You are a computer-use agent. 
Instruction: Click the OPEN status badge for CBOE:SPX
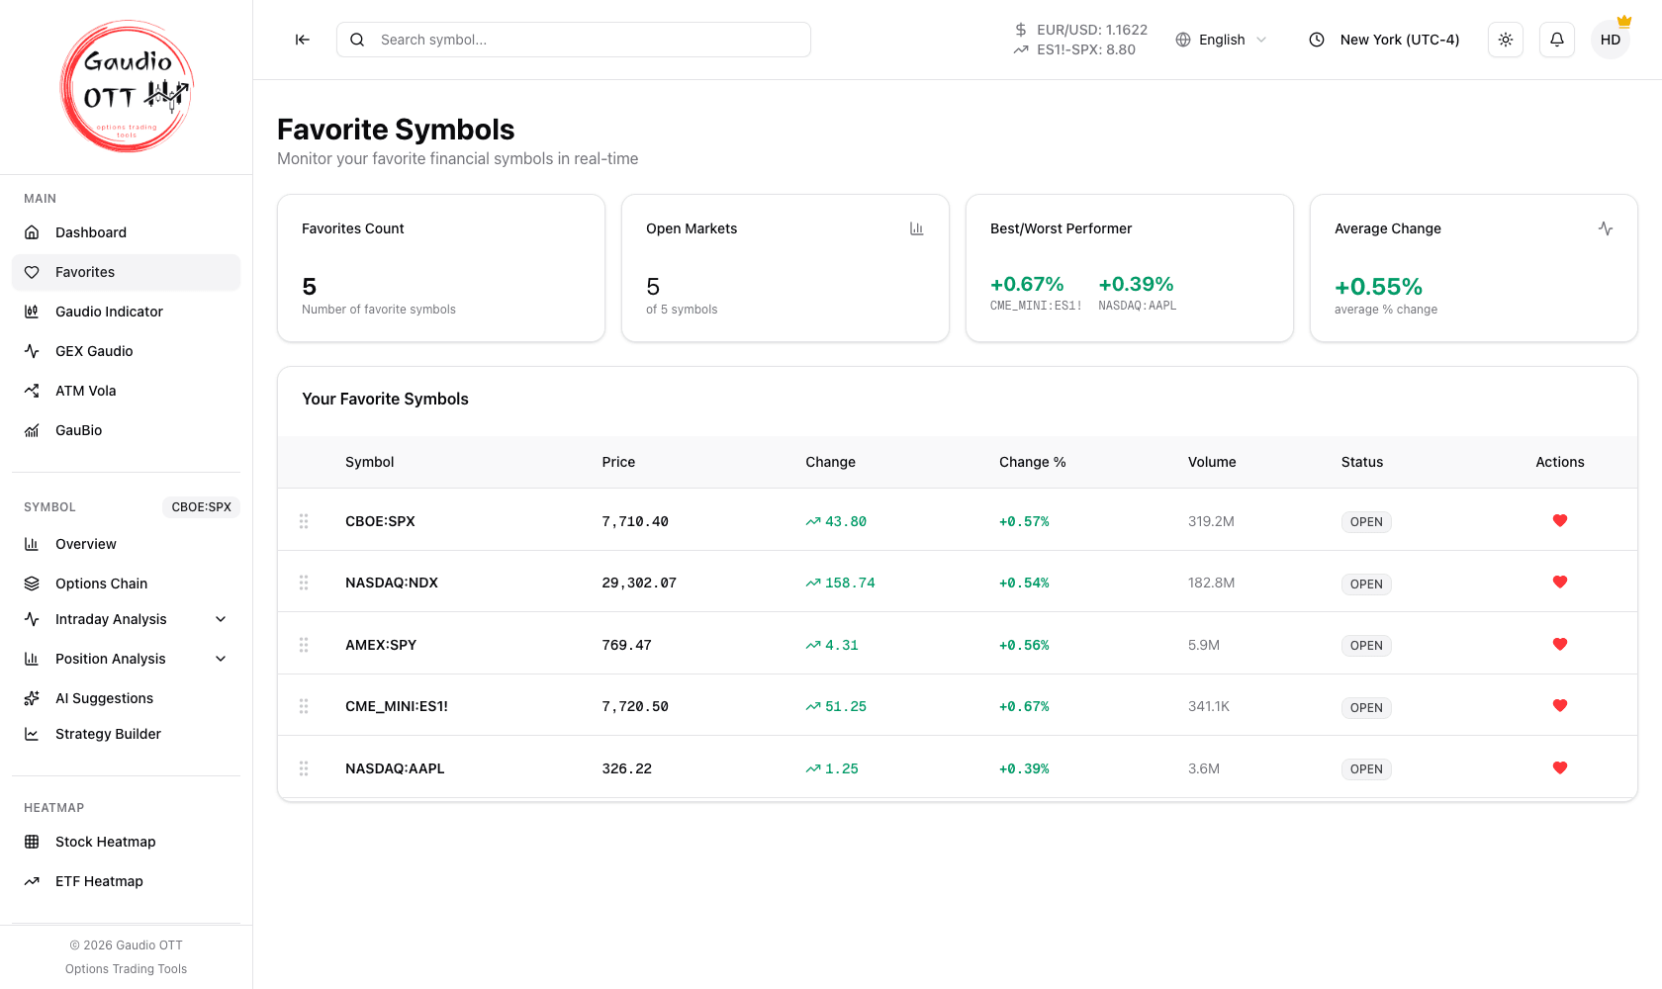(x=1366, y=522)
